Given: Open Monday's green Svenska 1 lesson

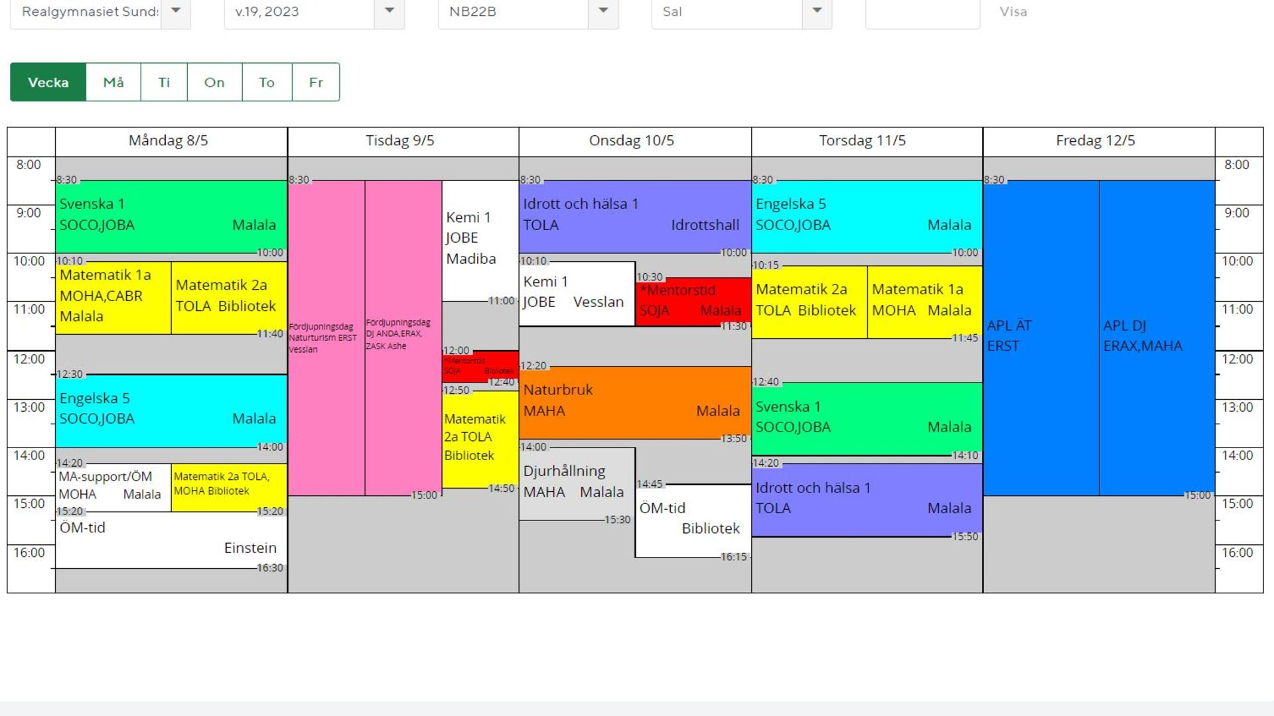Looking at the screenshot, I should tap(171, 216).
